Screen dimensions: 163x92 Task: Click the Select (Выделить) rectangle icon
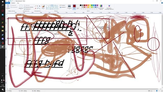click(x=21, y=6)
